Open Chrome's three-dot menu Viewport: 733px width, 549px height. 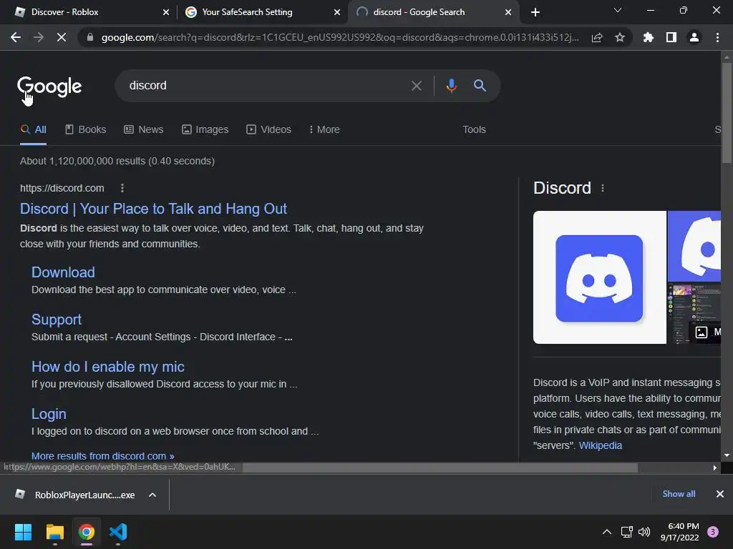[717, 37]
